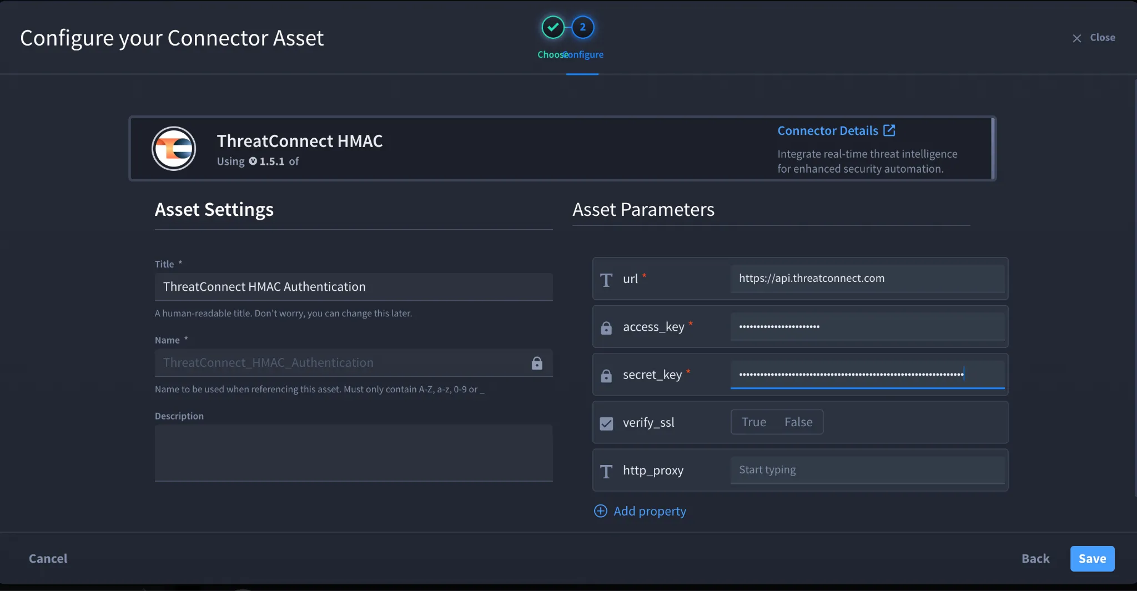
Task: Click the http_proxy Start typing field
Action: (867, 470)
